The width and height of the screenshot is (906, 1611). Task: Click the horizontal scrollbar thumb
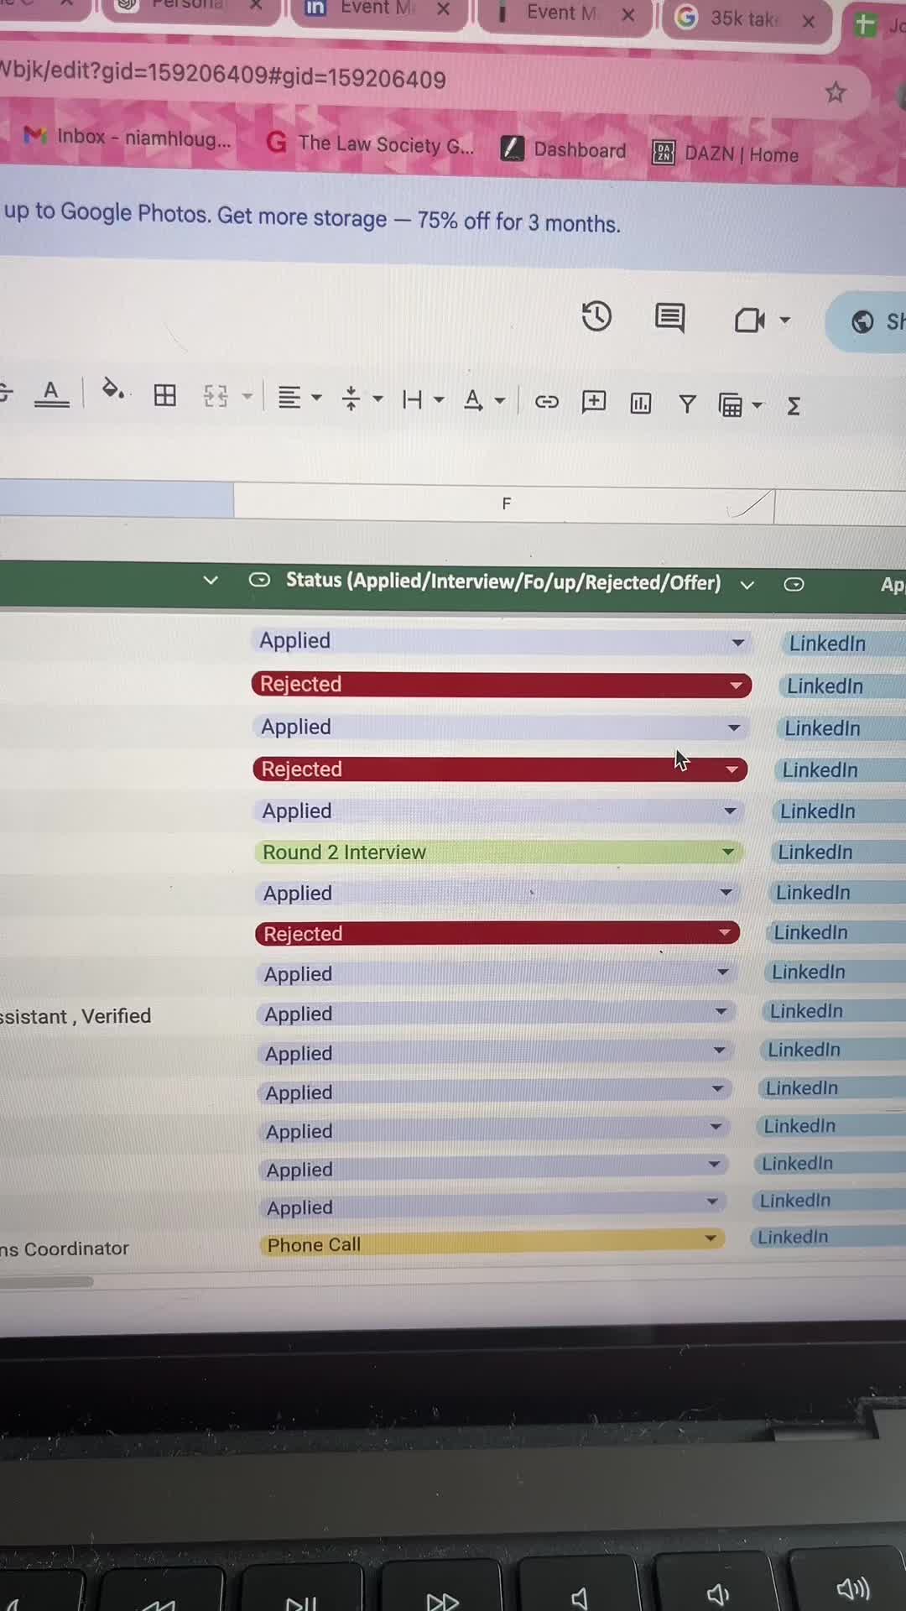click(x=46, y=1281)
